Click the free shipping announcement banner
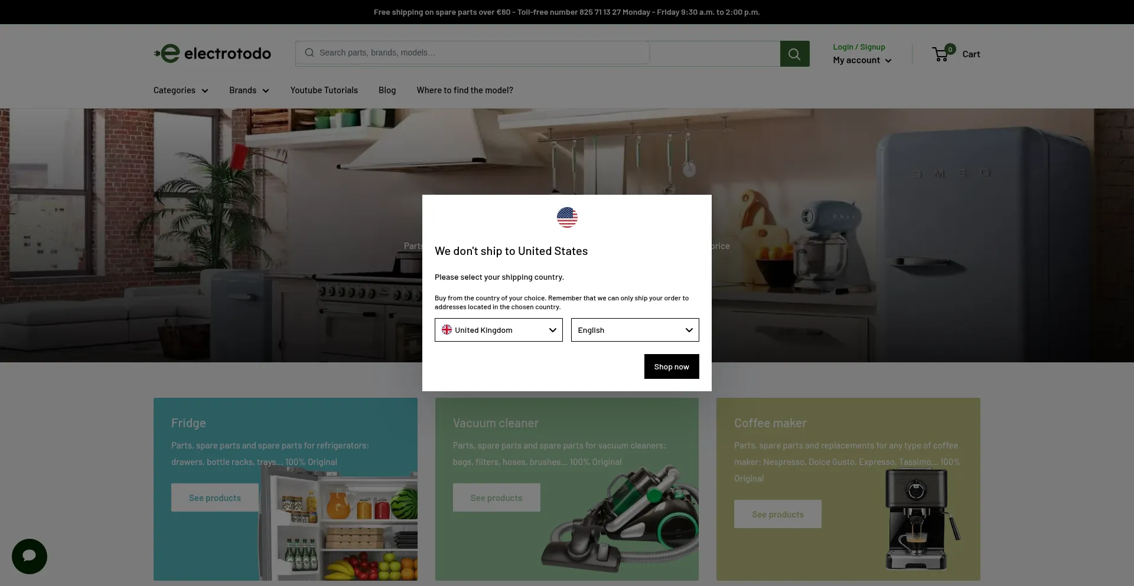This screenshot has height=586, width=1134. click(x=567, y=12)
